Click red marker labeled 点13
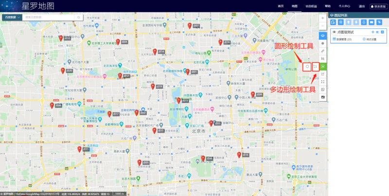This screenshot has height=196, width=389. click(x=178, y=101)
